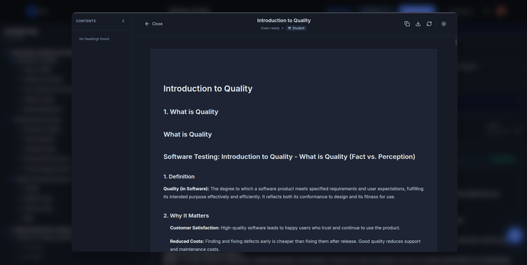Click the Customer Satisfaction bold term

(x=194, y=228)
